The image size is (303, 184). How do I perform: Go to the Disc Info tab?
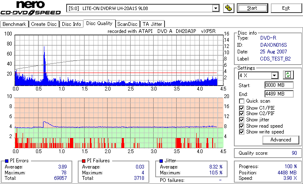(x=72, y=24)
